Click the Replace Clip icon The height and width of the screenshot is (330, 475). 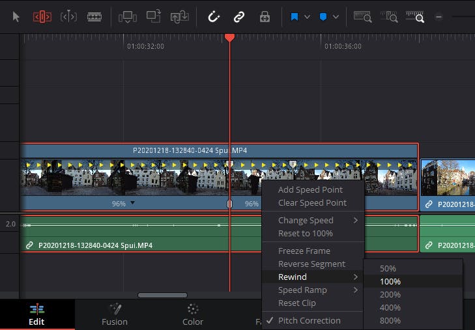[179, 17]
